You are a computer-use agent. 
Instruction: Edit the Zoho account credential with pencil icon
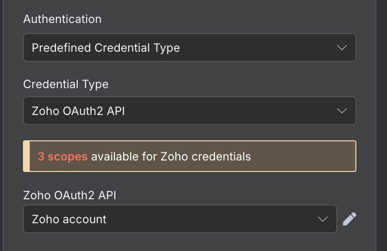[x=350, y=219]
